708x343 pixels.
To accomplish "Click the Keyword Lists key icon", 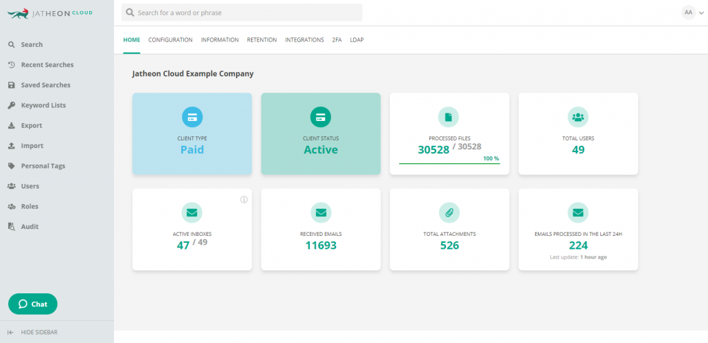I will pos(12,105).
